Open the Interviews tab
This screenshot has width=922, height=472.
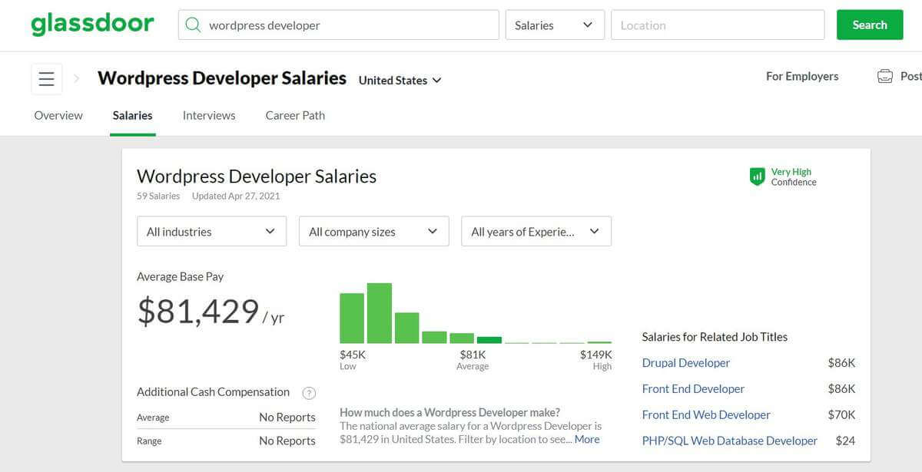pos(209,115)
